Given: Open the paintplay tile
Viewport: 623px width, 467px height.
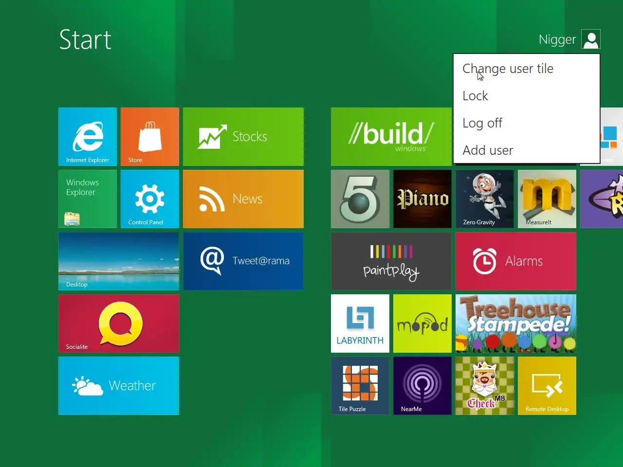Looking at the screenshot, I should tap(391, 261).
